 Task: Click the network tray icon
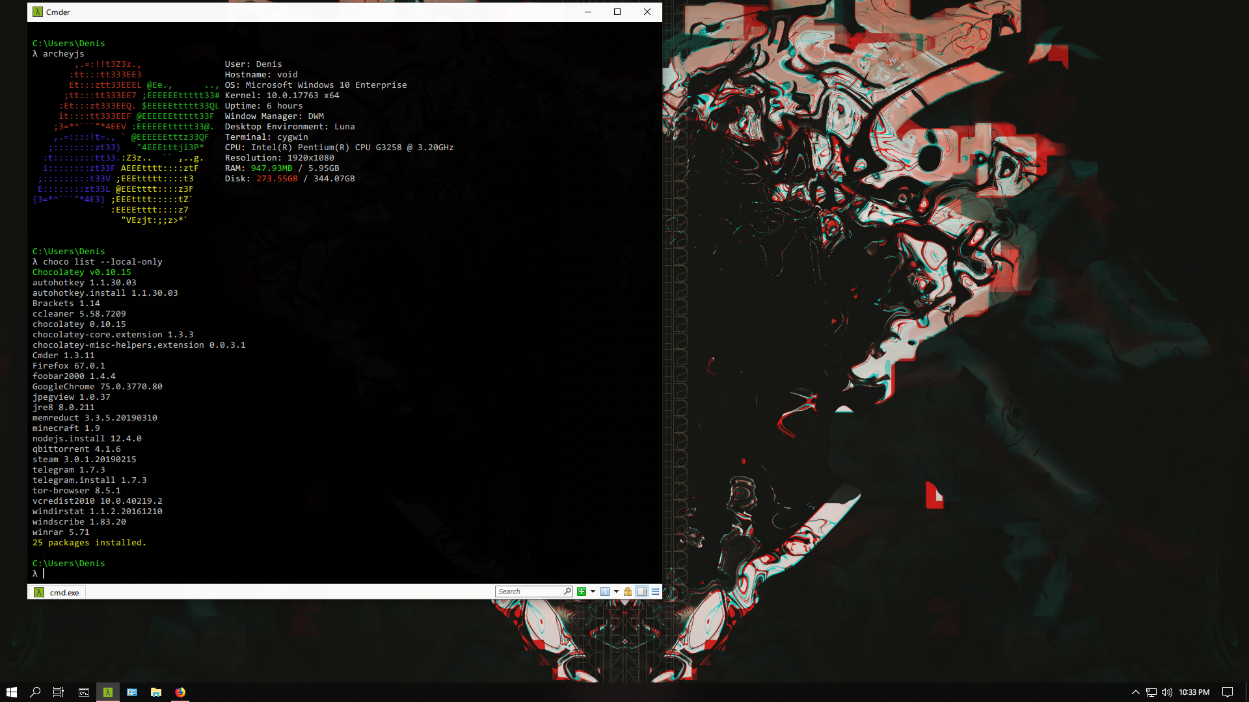tap(1151, 692)
